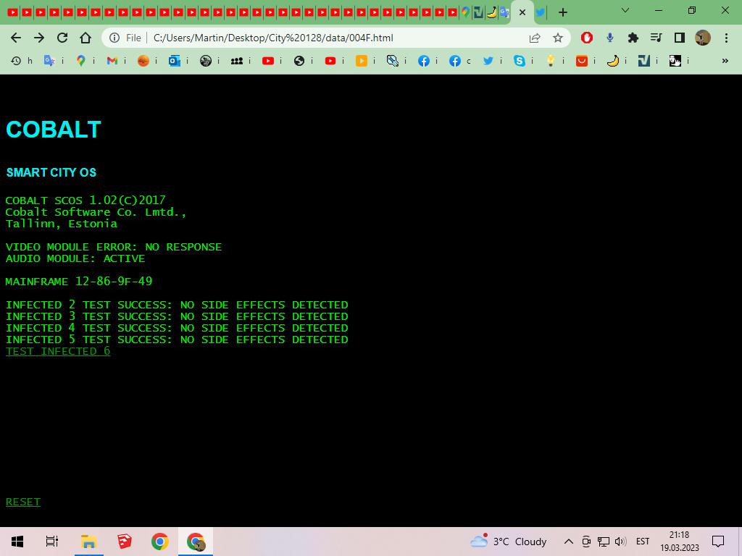Expand the tab search dropdown arrow
The height and width of the screenshot is (556, 742).
point(625,11)
